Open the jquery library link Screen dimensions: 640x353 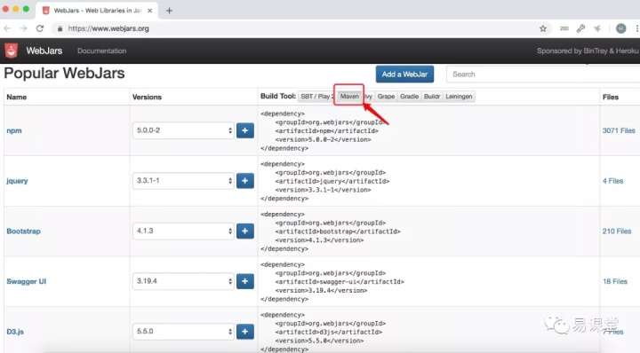click(17, 181)
